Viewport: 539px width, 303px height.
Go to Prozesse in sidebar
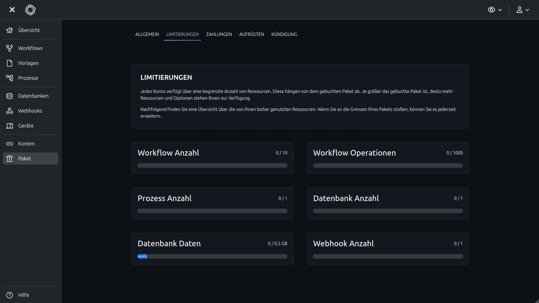pos(28,78)
